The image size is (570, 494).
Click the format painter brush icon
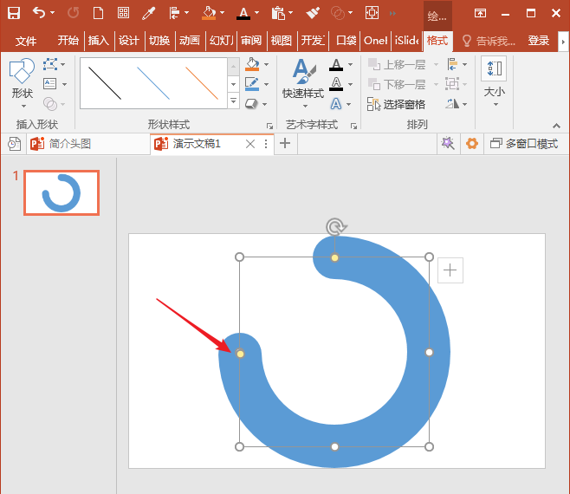point(312,14)
